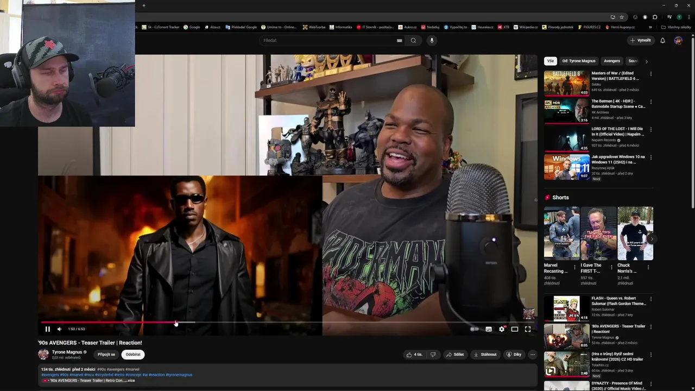Screen dimensions: 695x391
Task: Enter fullscreen mode
Action: pyautogui.click(x=528, y=329)
